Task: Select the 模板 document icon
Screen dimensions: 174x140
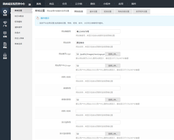Action: click(5, 45)
